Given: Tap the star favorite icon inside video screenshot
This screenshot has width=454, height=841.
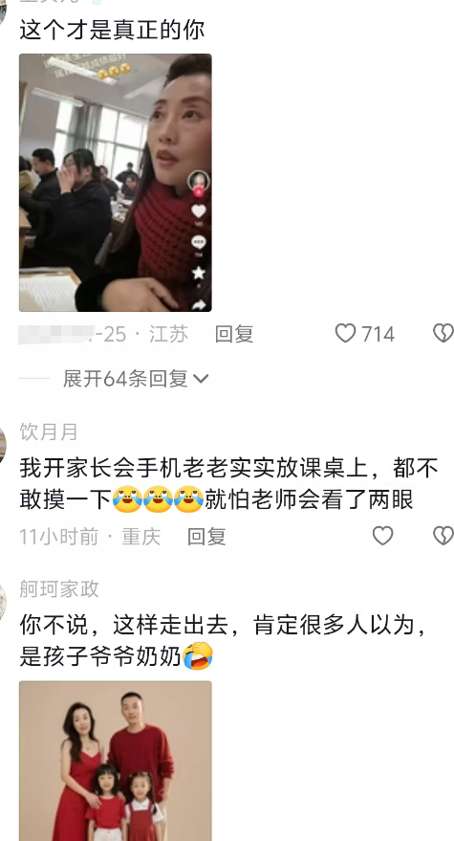Looking at the screenshot, I should coord(199,273).
